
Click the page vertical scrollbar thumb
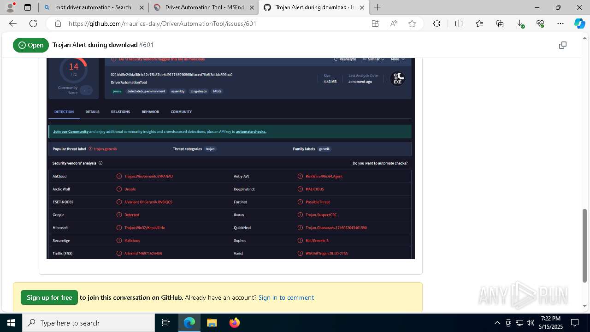coord(584,245)
